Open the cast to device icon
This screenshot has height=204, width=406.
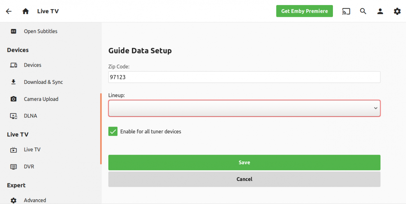pos(346,11)
